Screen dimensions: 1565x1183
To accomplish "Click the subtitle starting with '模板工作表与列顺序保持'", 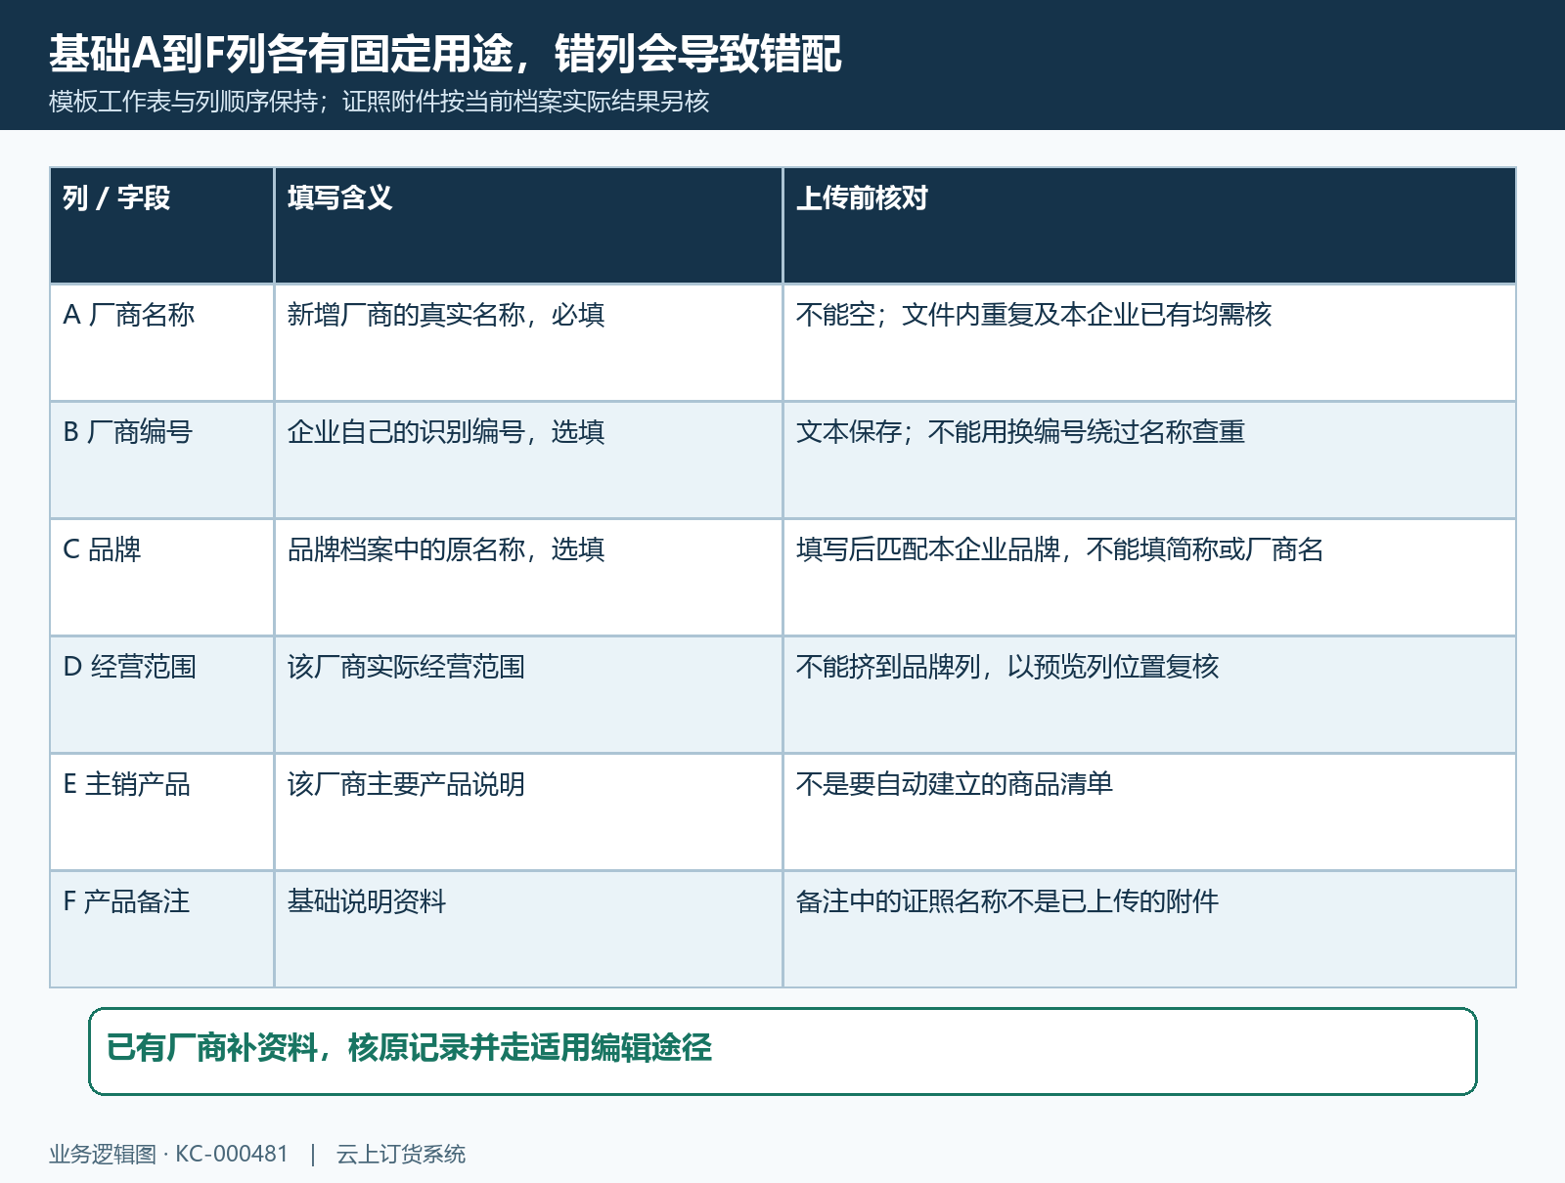I will pyautogui.click(x=379, y=102).
